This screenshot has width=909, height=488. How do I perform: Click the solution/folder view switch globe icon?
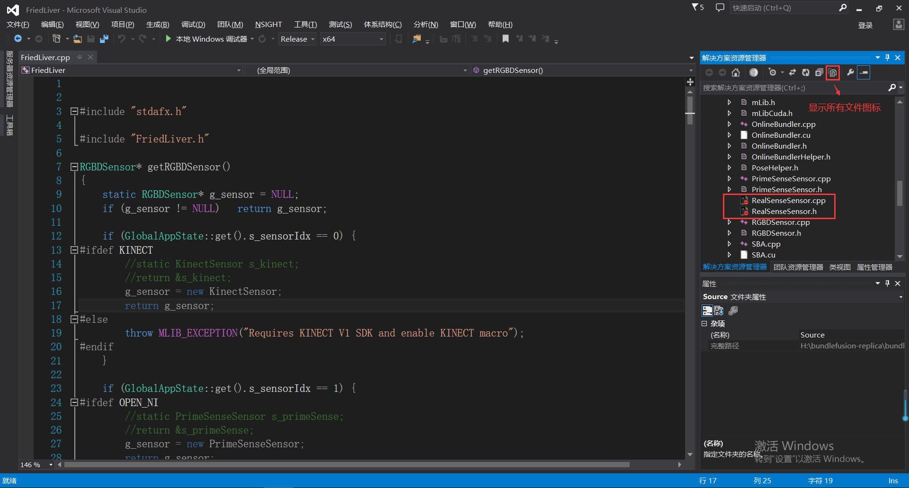pyautogui.click(x=754, y=72)
